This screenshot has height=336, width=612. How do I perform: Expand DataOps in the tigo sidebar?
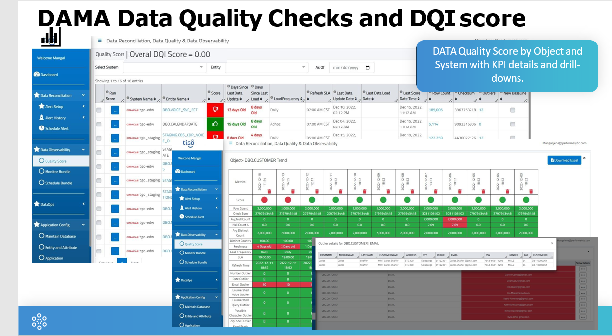click(197, 280)
